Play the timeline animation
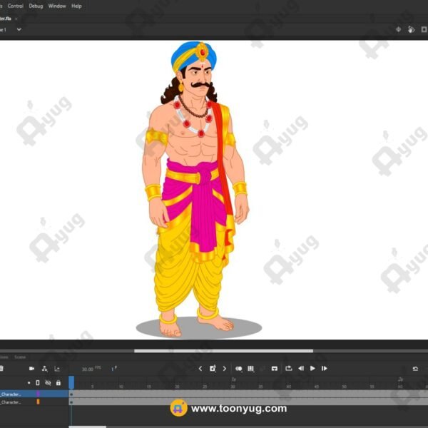This screenshot has width=428, height=428. point(312,368)
